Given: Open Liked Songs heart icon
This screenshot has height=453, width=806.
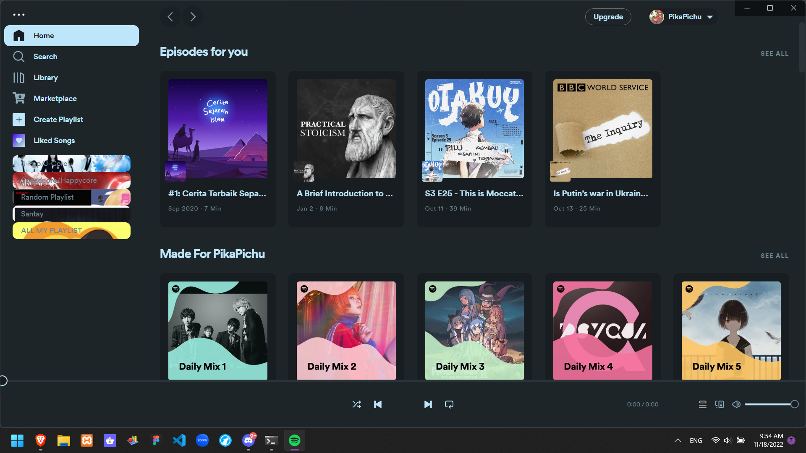Looking at the screenshot, I should click(19, 141).
